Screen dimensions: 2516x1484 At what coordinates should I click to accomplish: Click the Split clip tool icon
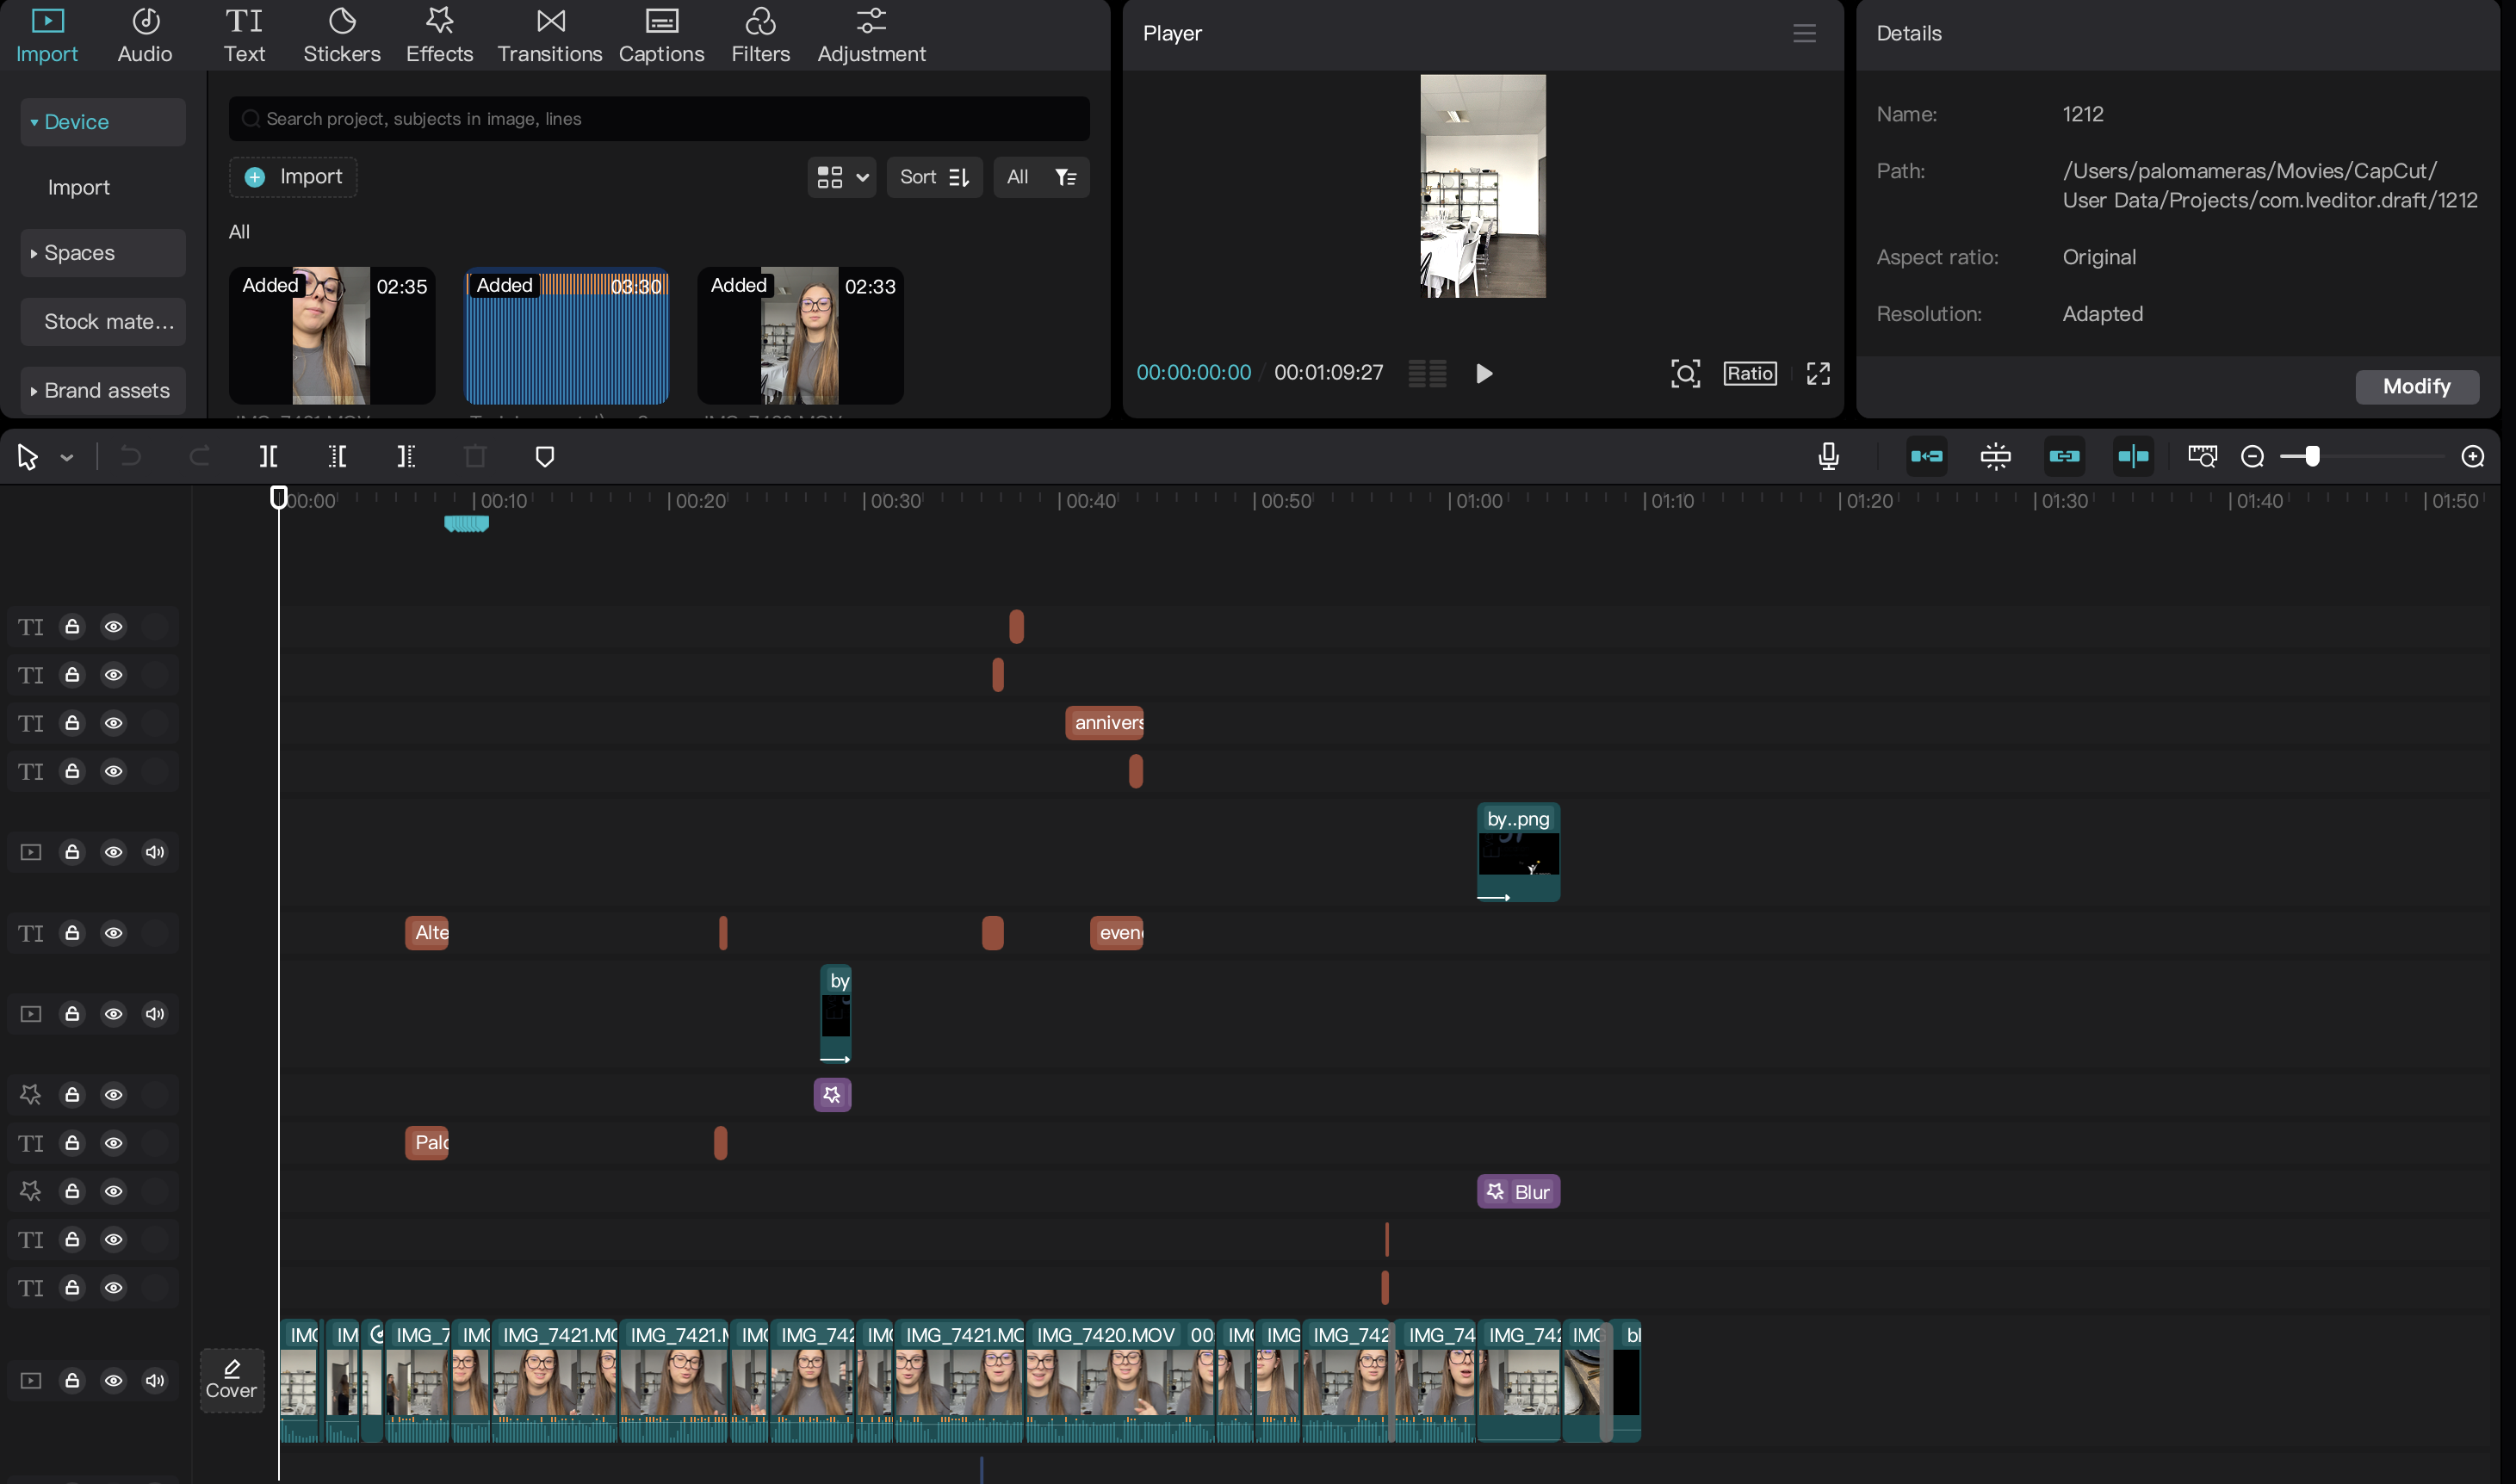pyautogui.click(x=268, y=457)
